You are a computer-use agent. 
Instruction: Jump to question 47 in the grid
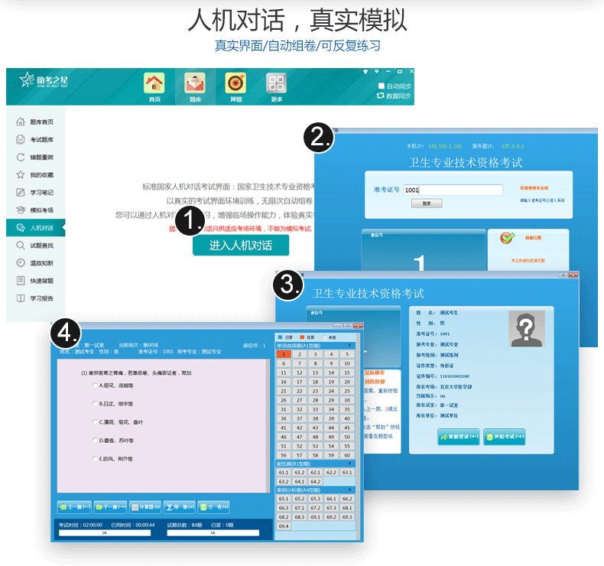[299, 437]
